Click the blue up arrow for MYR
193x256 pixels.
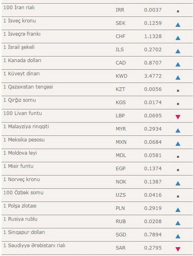pyautogui.click(x=178, y=130)
